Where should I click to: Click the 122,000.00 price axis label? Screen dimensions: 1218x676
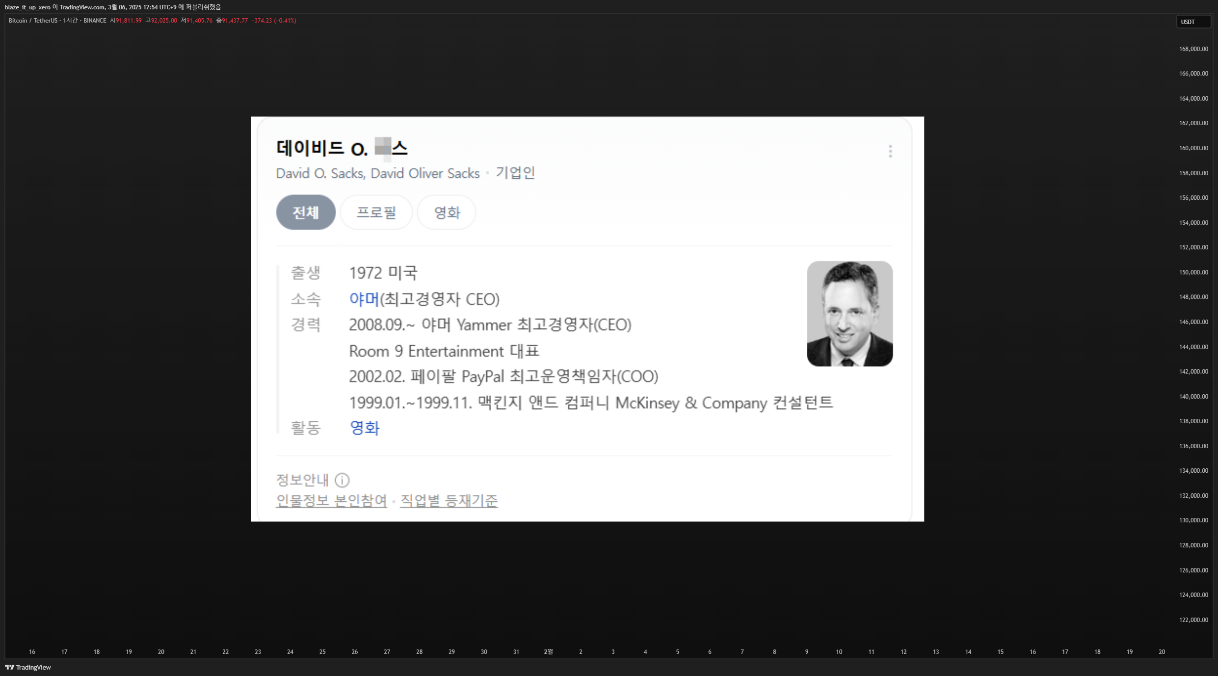1193,620
